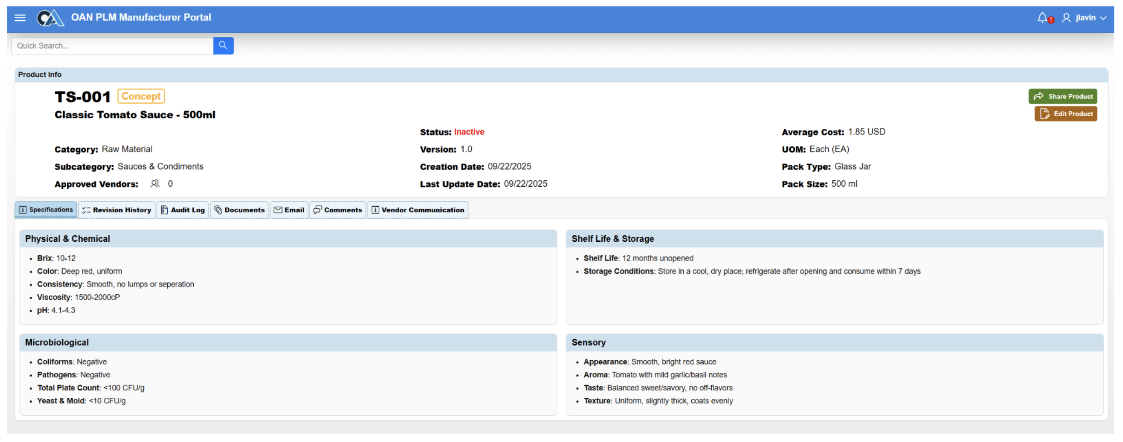Focus the Quick Search input field
1123x442 pixels.
[x=113, y=45]
